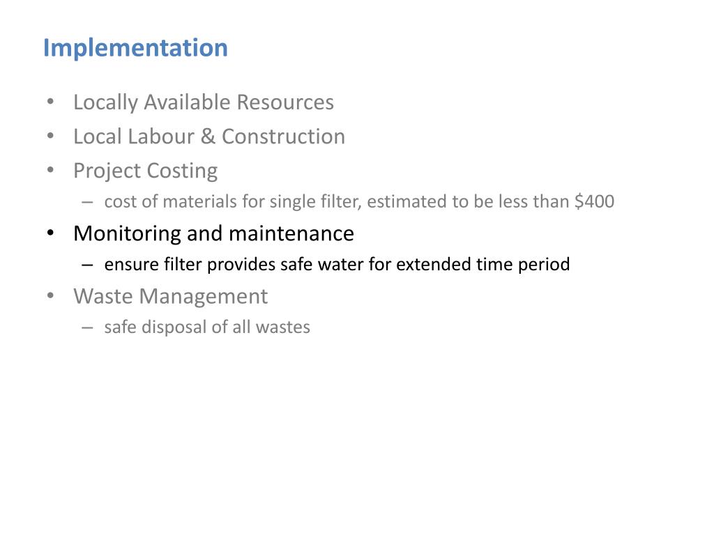Click the black bullet dot beside Monitoring
The image size is (714, 535).
tap(50, 233)
